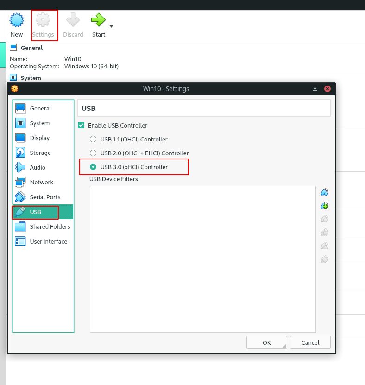Click the orange gear title bar icon

[14, 88]
